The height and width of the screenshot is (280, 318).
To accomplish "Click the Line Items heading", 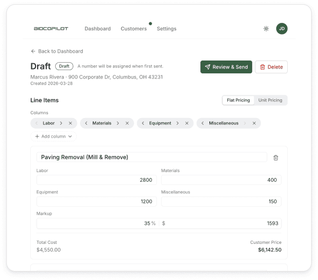I will [x=45, y=100].
